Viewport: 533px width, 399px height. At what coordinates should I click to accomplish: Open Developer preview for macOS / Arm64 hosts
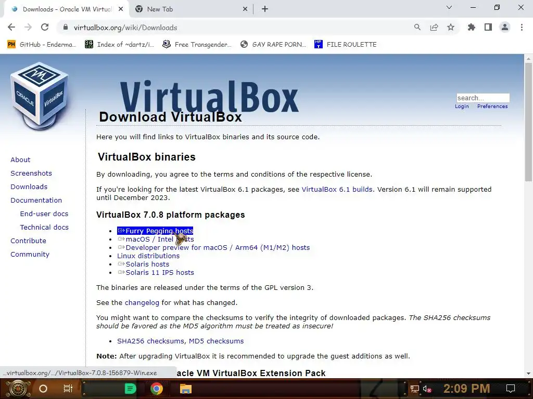tap(214, 248)
